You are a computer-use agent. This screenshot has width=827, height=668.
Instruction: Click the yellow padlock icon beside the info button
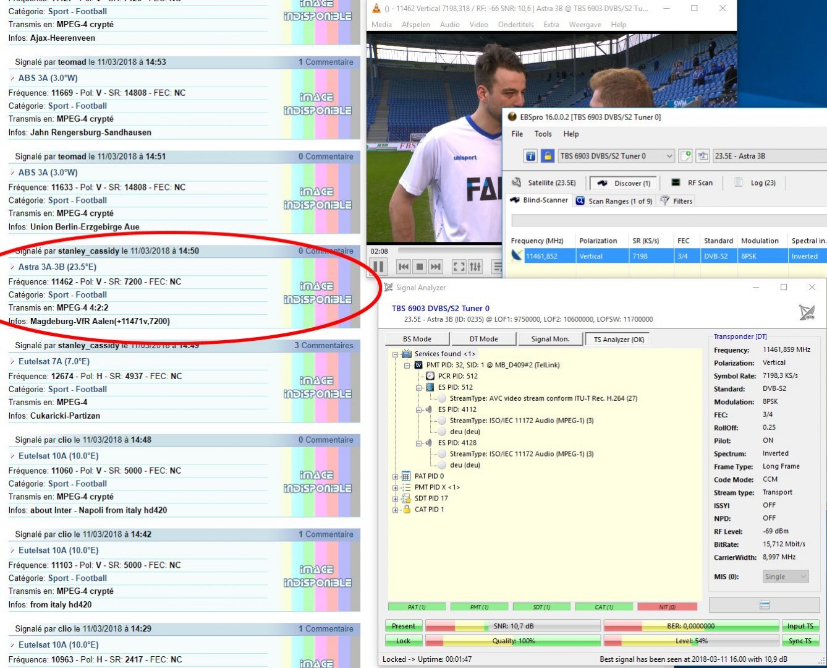pyautogui.click(x=546, y=156)
